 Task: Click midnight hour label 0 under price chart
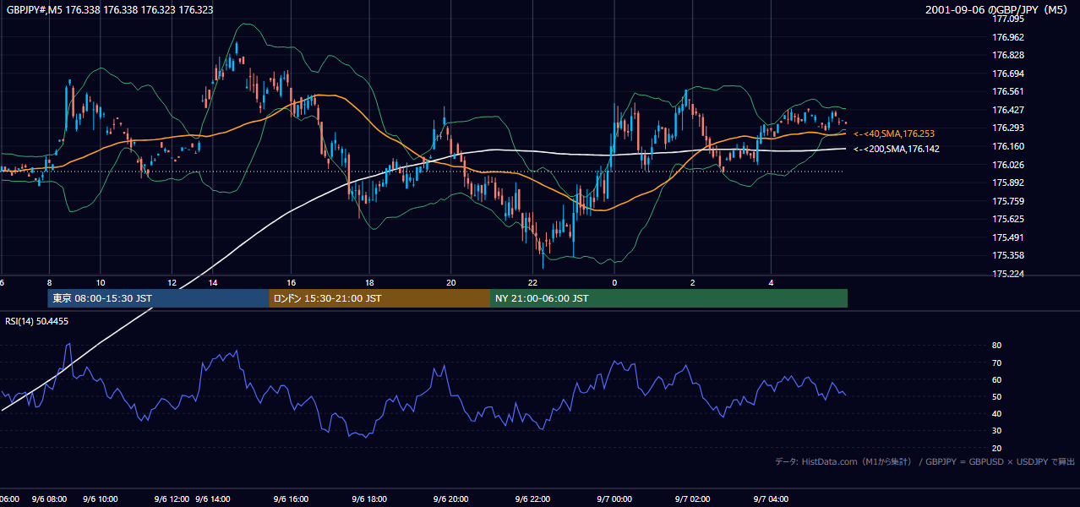pyautogui.click(x=614, y=282)
